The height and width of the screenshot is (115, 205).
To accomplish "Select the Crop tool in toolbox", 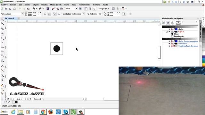I will click(2, 29).
